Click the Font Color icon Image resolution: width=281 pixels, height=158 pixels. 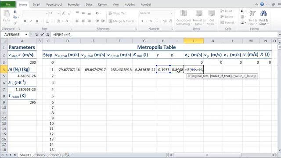tap(67, 21)
